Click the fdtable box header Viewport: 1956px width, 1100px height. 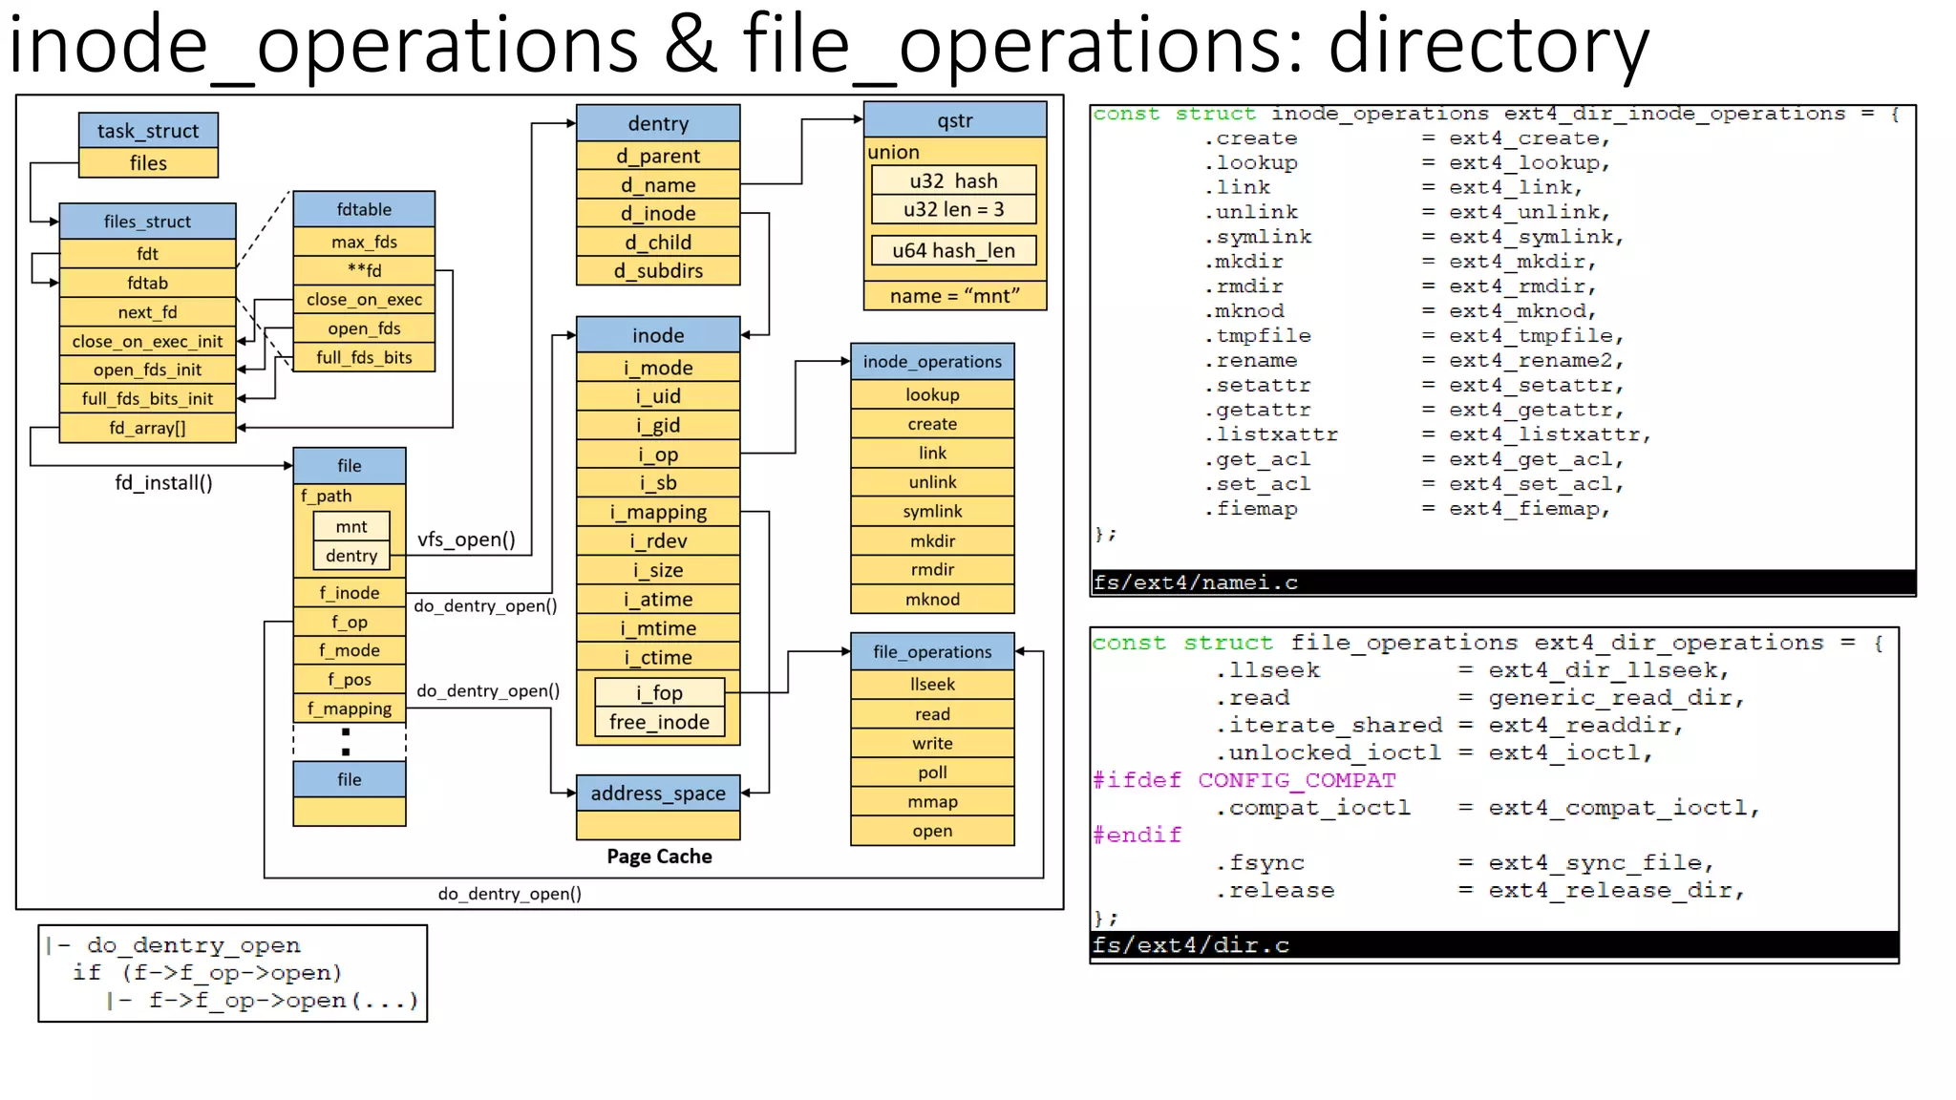point(364,209)
